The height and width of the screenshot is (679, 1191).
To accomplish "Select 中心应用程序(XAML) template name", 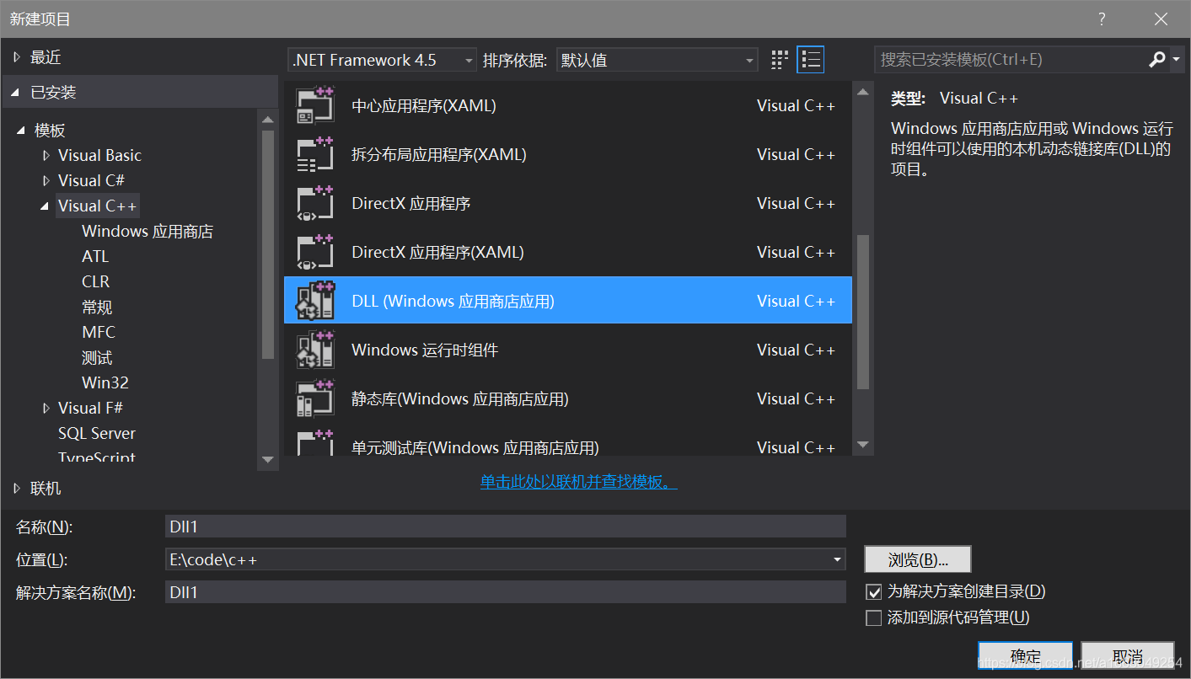I will [x=424, y=106].
